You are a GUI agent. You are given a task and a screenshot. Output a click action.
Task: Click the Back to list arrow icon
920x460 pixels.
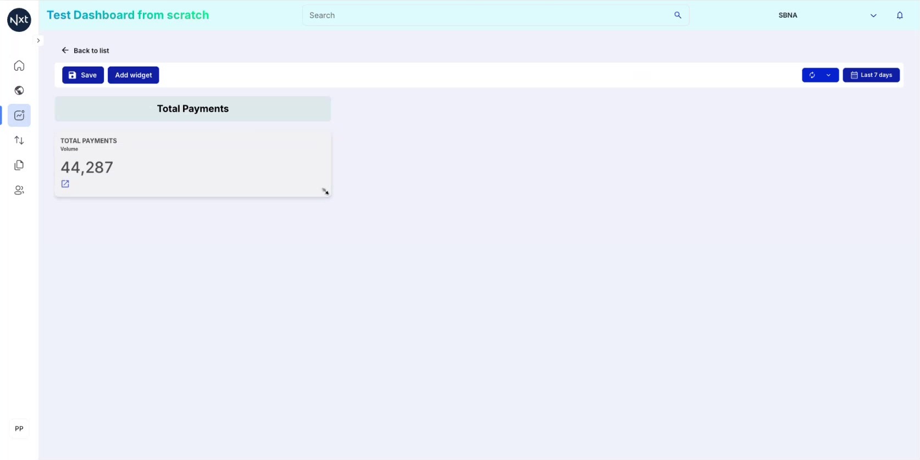(65, 51)
